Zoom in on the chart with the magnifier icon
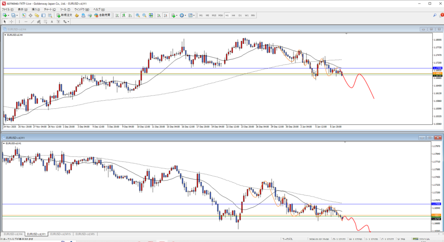The height and width of the screenshot is (242, 444). coord(138,15)
